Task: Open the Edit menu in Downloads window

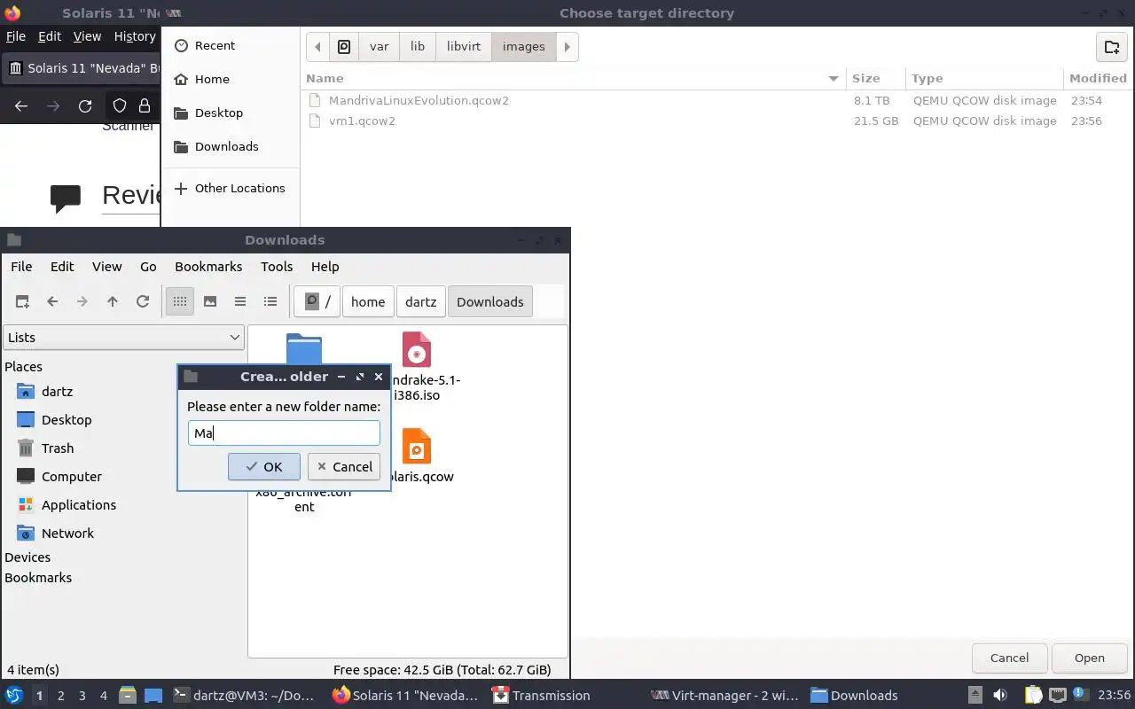Action: pos(62,266)
